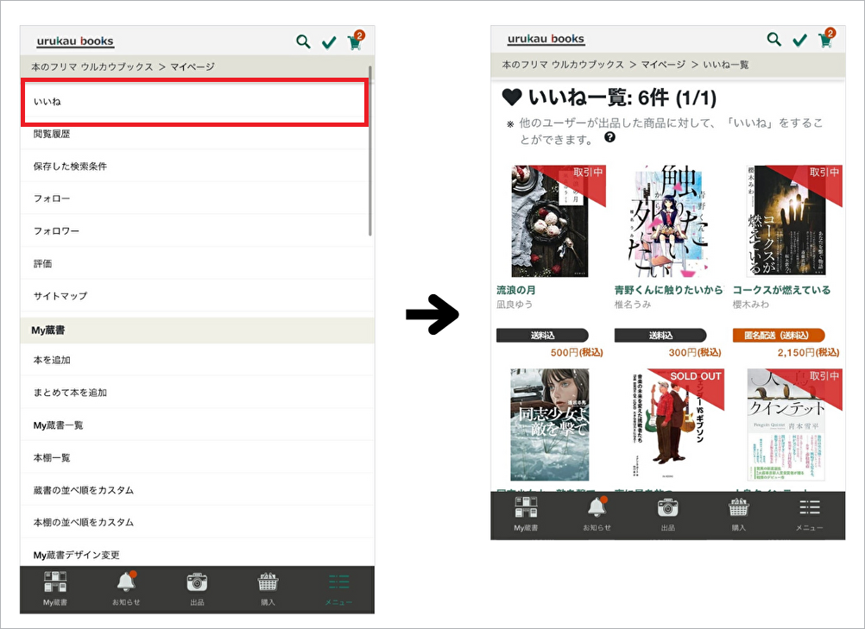Click the 青野くんに触りたいから cover thumbnail
865x629 pixels.
[668, 221]
